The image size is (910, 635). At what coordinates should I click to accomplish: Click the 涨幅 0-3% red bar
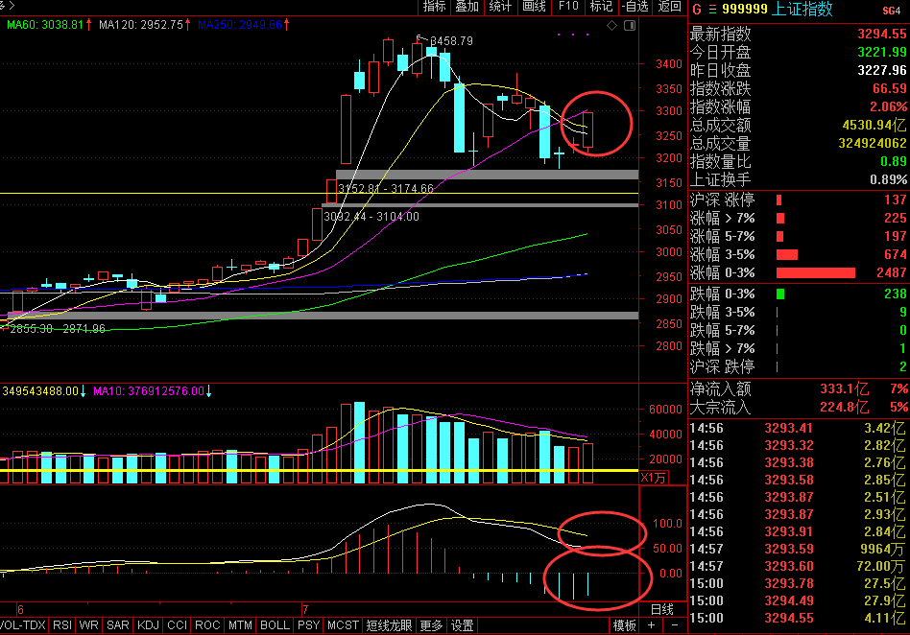(x=815, y=273)
